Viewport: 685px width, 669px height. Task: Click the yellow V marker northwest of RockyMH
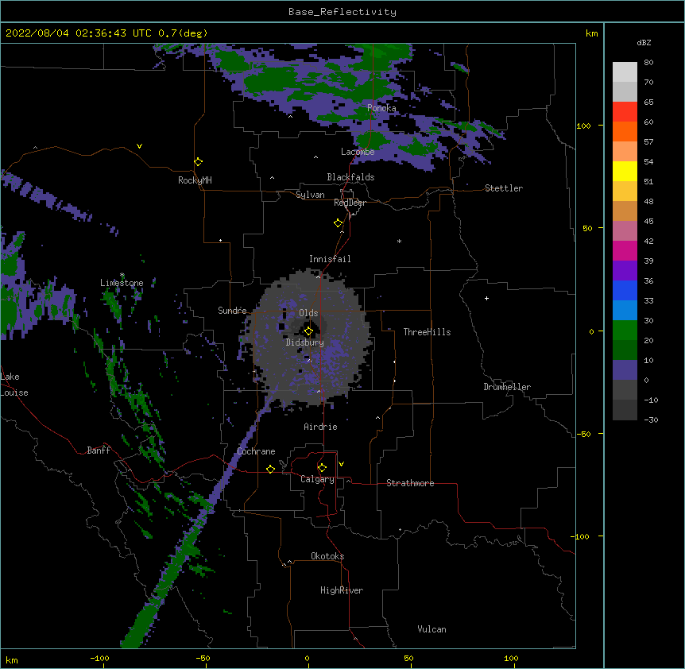tap(139, 146)
